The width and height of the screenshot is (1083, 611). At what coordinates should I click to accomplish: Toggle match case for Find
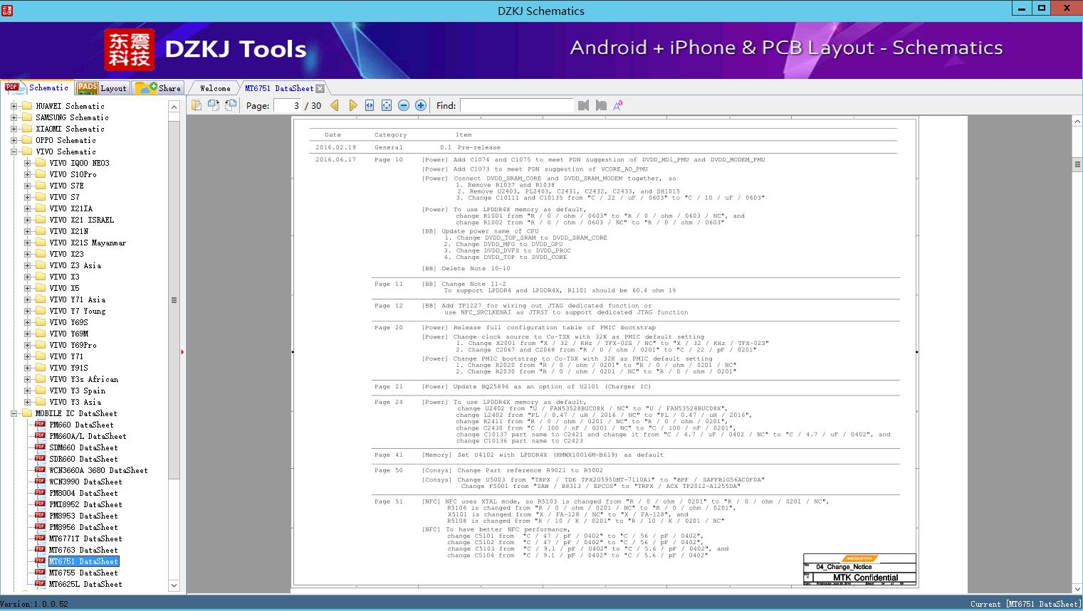click(618, 105)
